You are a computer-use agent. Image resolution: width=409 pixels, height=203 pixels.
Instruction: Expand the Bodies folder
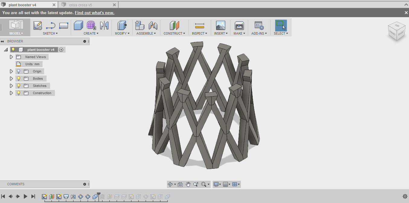[11, 78]
